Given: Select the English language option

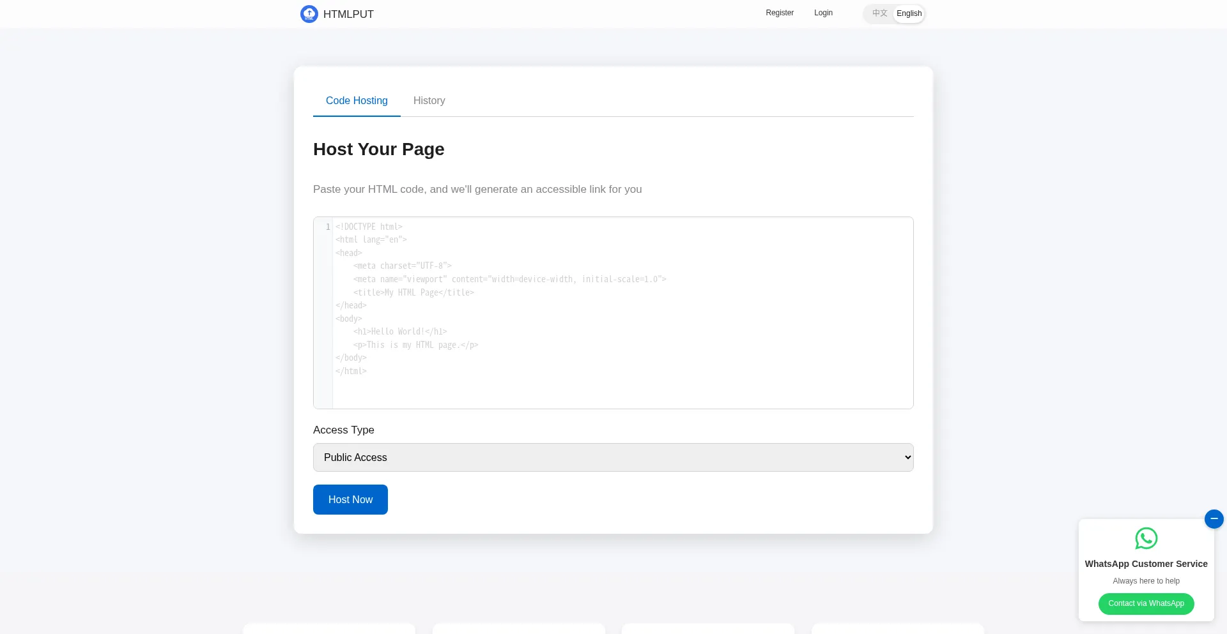Looking at the screenshot, I should 909,13.
